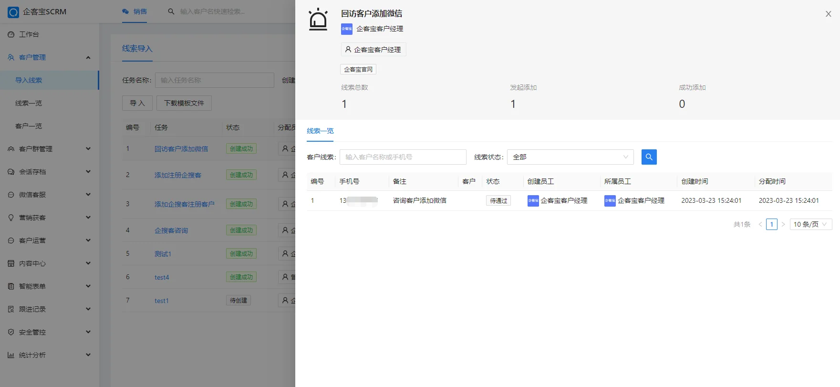This screenshot has width=840, height=387.
Task: Open the 工作台 dashboard icon
Action: tap(11, 34)
